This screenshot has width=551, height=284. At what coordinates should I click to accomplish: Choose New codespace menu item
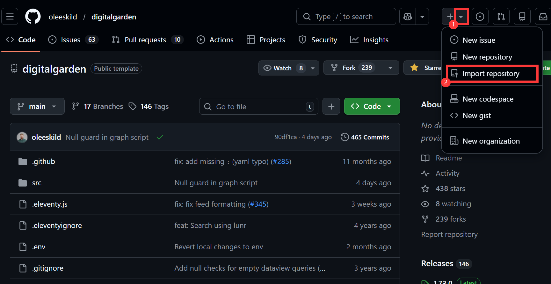point(488,99)
